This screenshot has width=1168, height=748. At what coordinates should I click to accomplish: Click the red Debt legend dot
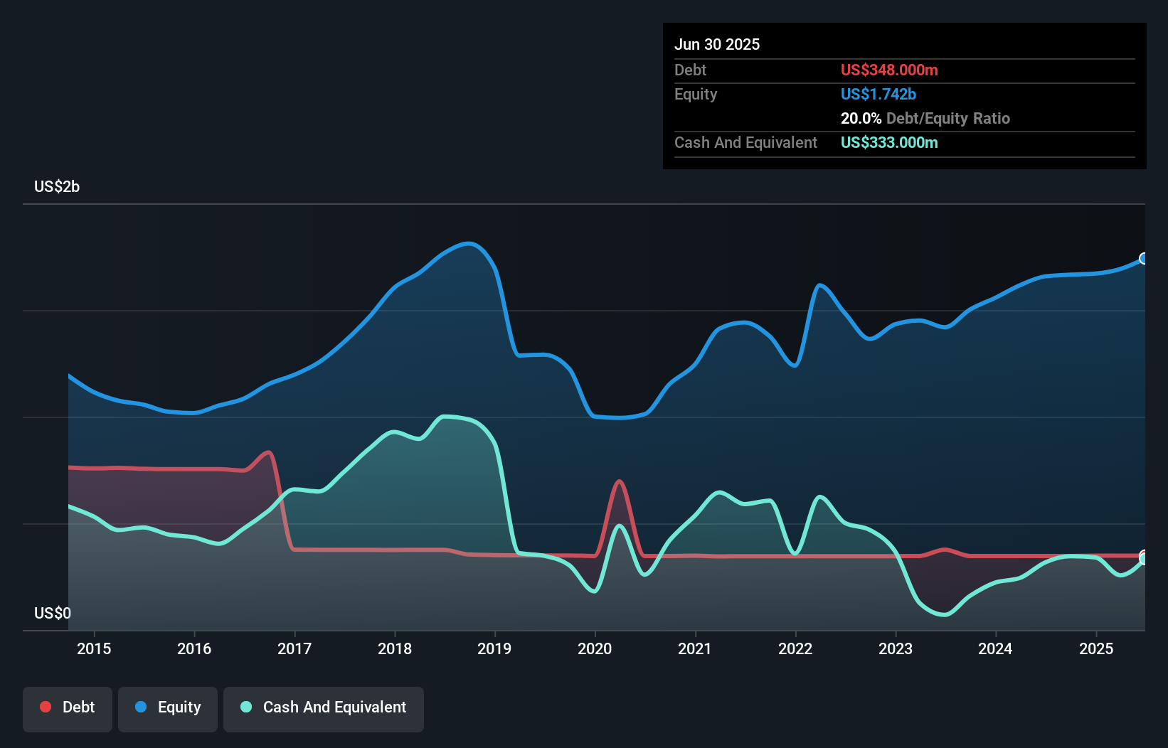pyautogui.click(x=46, y=707)
